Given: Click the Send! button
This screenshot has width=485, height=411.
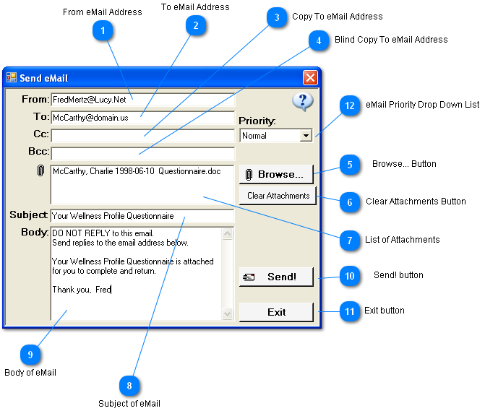Looking at the screenshot, I should tap(276, 277).
